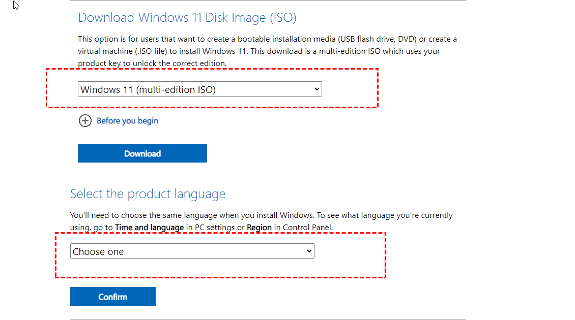Click the chevron on the language select box

point(308,251)
